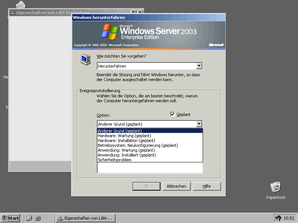Screen dimensions: 298x223
Task: Open Hilfe for the shutdown dialog
Action: coord(207,186)
